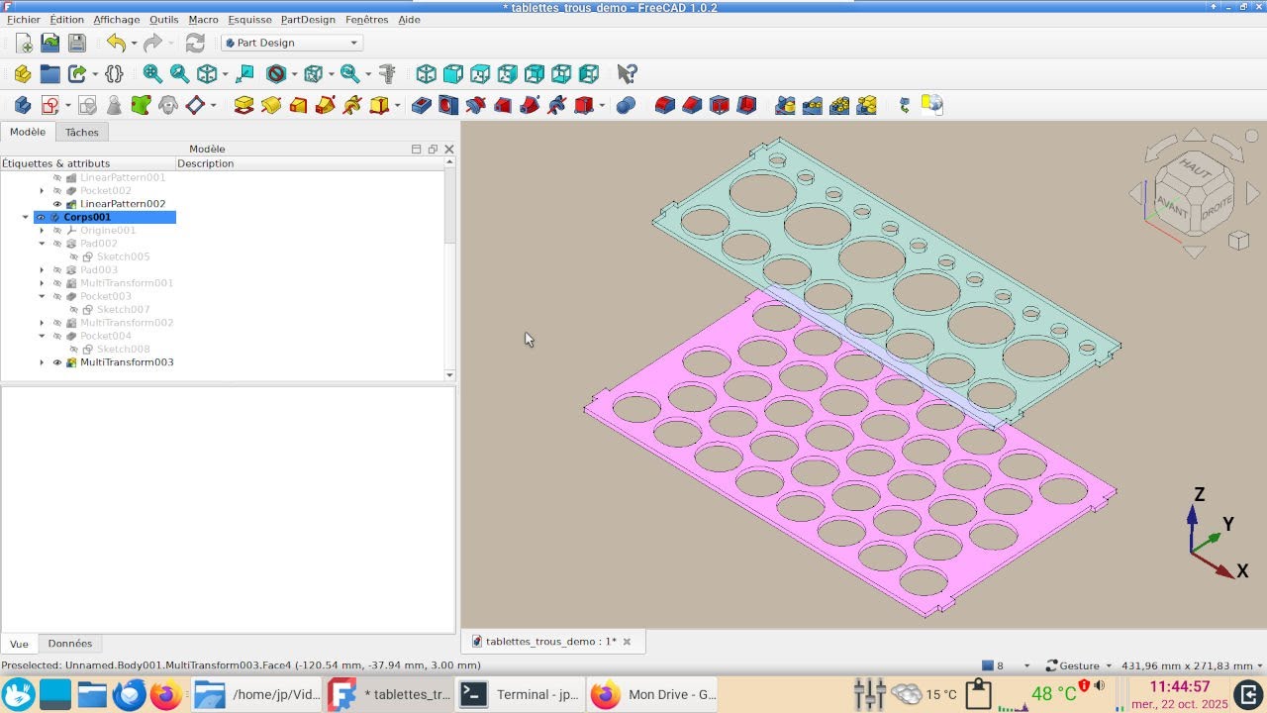Select the Revolution tool
Screen dimensions: 1267x713
271,105
